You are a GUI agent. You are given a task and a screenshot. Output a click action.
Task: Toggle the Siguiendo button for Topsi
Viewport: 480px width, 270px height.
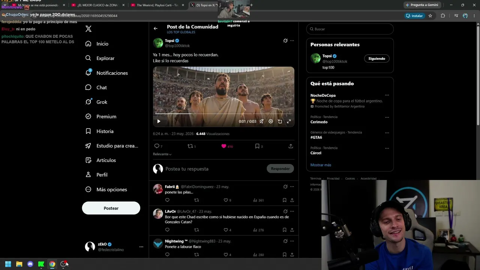377,58
